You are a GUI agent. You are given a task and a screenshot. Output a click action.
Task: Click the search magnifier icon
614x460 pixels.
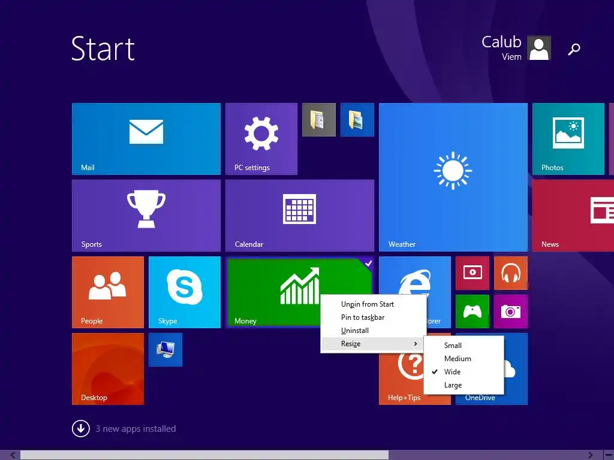(574, 49)
